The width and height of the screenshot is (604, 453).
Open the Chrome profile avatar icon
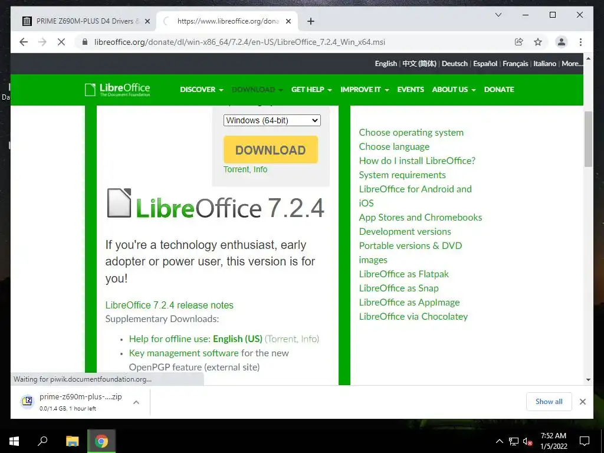coord(562,42)
